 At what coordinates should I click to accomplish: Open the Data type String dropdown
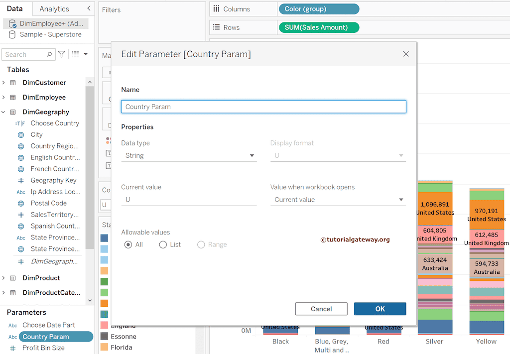coord(189,155)
